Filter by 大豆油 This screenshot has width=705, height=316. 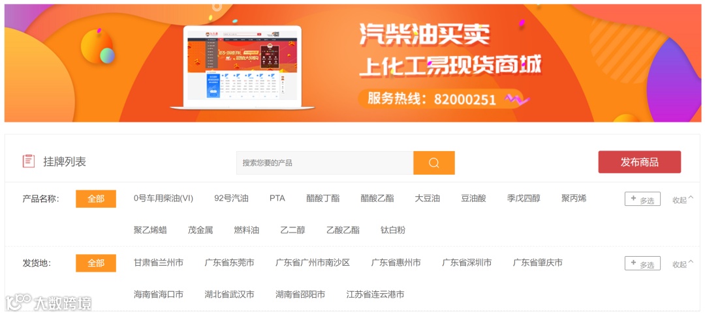(x=427, y=199)
